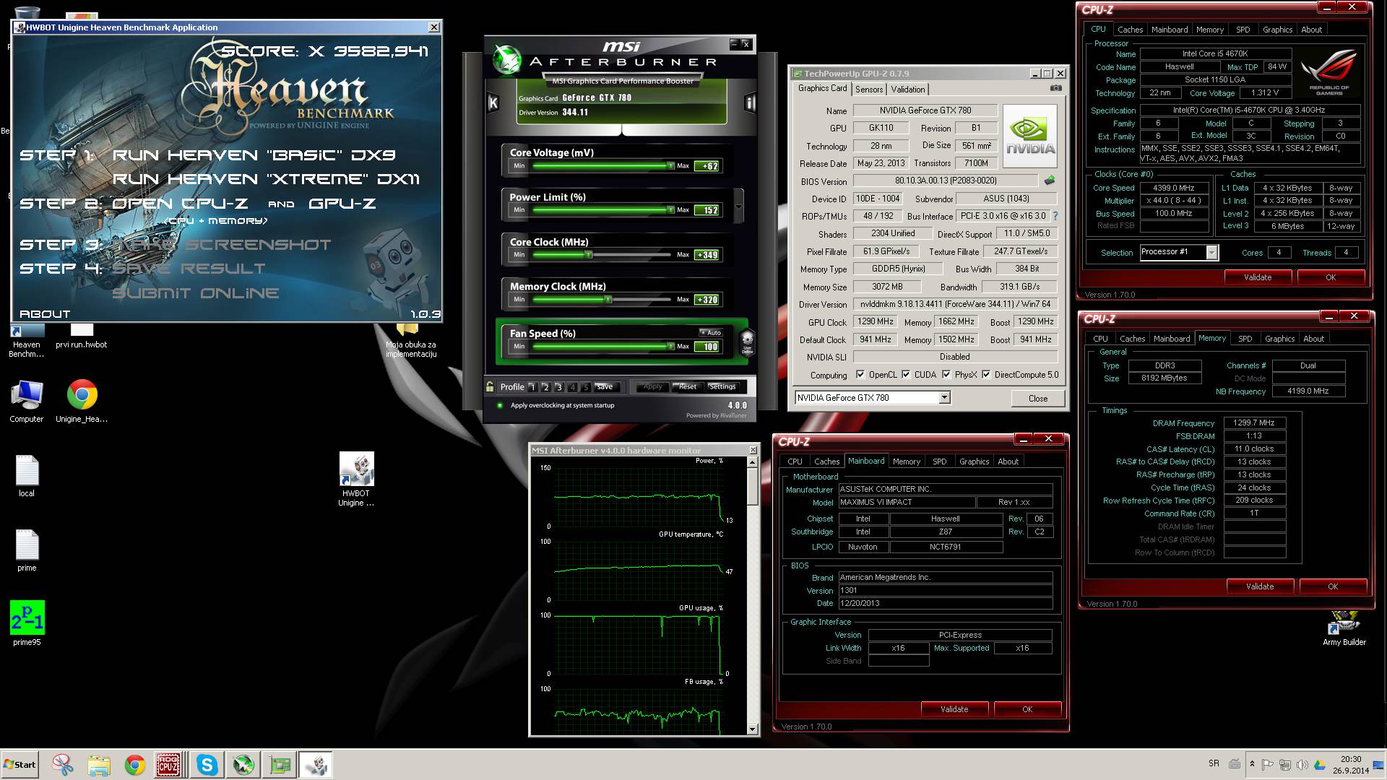Viewport: 1387px width, 780px height.
Task: Open Graphics tab in Mainboard CPU-Z window
Action: click(x=974, y=461)
